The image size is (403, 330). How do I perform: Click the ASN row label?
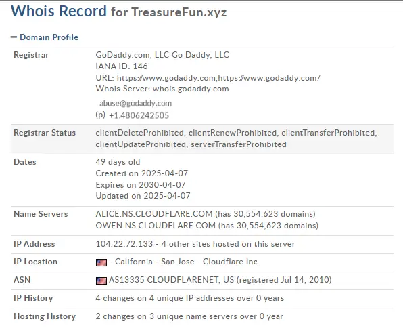22,280
